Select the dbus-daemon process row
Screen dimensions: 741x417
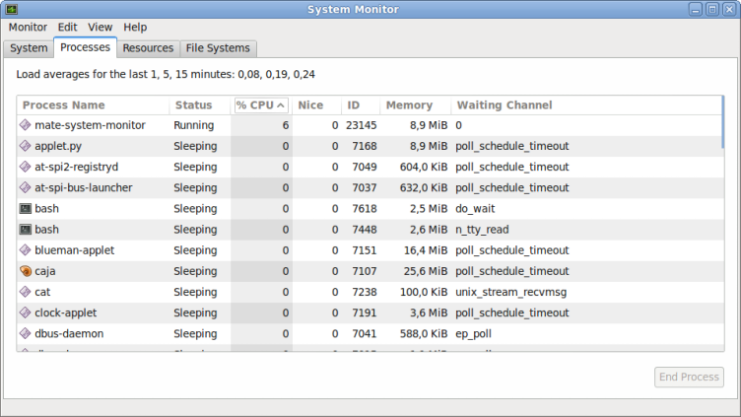pos(296,334)
